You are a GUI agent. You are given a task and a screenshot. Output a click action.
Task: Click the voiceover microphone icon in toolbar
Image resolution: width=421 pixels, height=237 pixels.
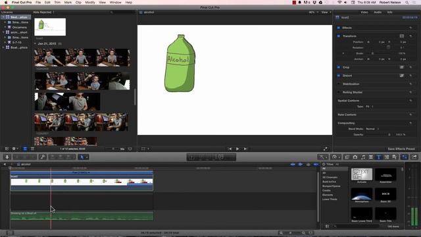point(7,157)
